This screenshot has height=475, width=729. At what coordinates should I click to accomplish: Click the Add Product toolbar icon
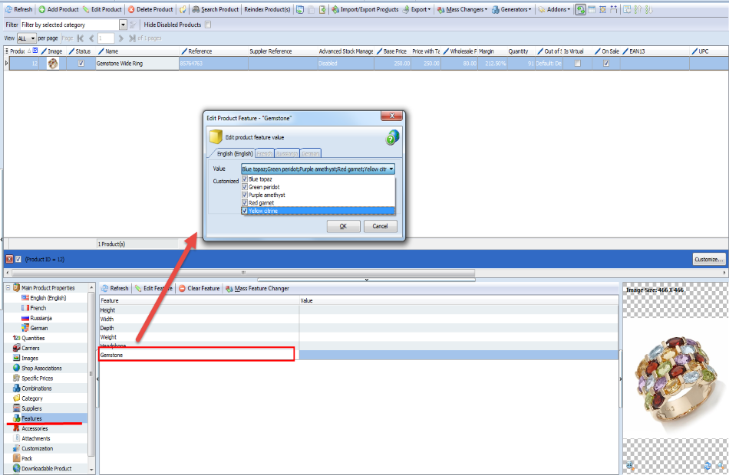click(42, 9)
